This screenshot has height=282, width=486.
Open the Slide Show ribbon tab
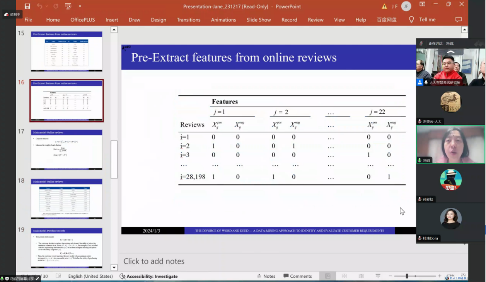pyautogui.click(x=258, y=20)
